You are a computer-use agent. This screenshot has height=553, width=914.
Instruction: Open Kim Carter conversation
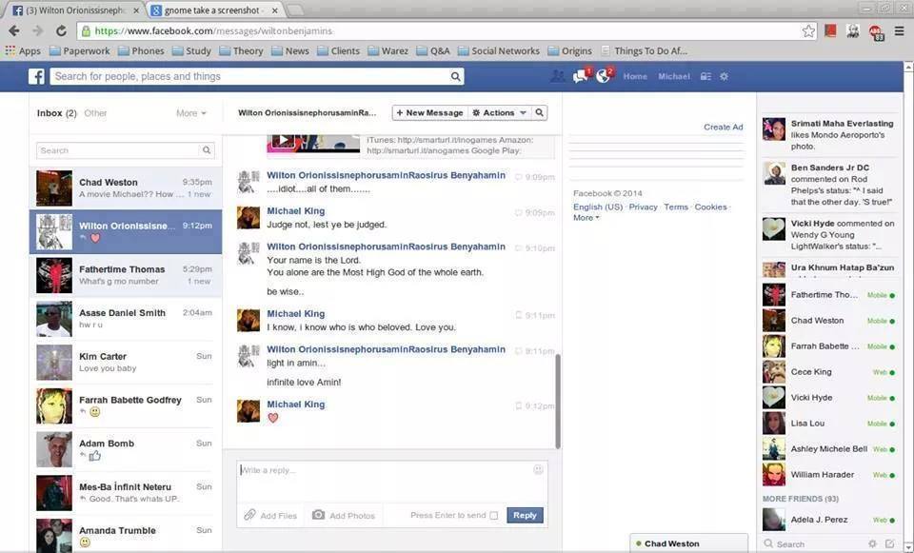(x=126, y=362)
